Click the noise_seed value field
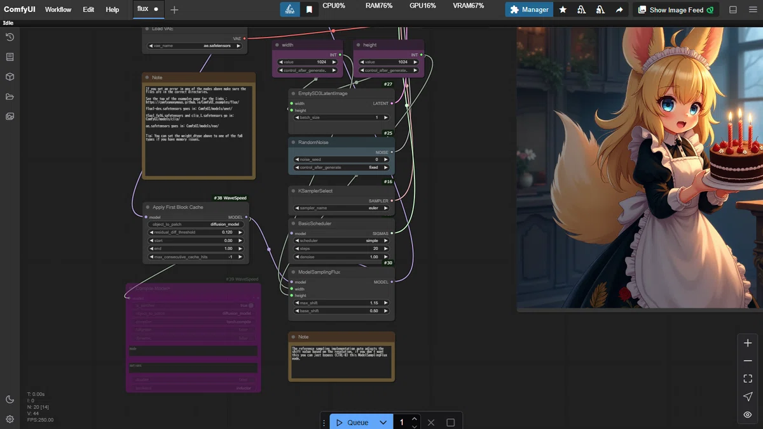763x429 pixels. (x=341, y=159)
